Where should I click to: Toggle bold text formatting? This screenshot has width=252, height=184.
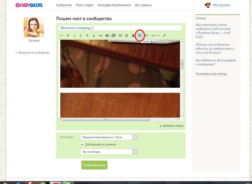[x=68, y=36]
